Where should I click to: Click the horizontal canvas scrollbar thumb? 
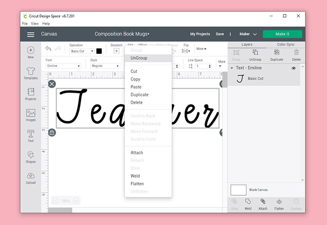[x=60, y=210]
